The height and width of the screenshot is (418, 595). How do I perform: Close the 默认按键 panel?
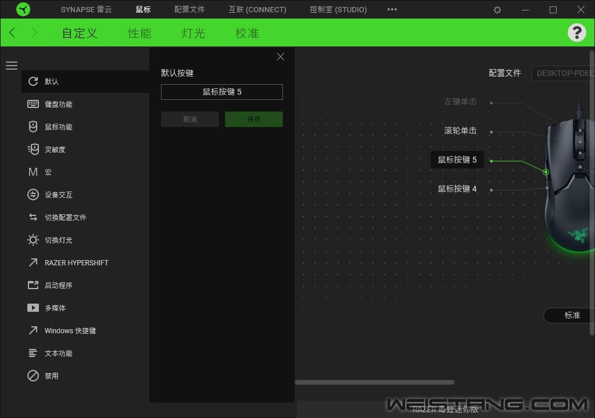281,56
